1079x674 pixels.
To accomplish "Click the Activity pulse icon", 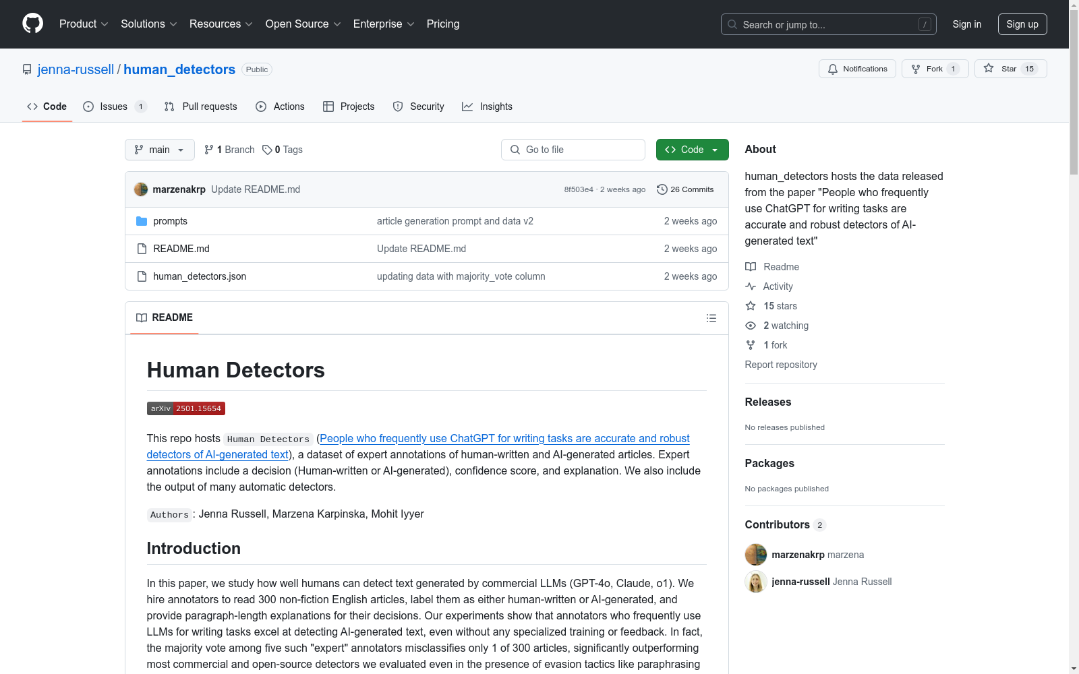I will coord(751,286).
